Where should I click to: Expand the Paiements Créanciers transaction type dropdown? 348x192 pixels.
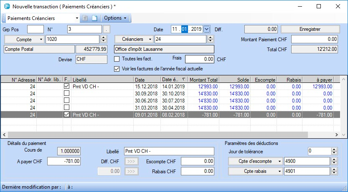coord(77,18)
